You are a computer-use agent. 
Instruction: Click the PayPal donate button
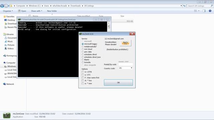125,43
